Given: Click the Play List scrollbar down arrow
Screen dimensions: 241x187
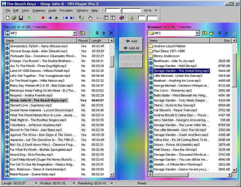Looking at the screenshot, I should coord(112,175).
